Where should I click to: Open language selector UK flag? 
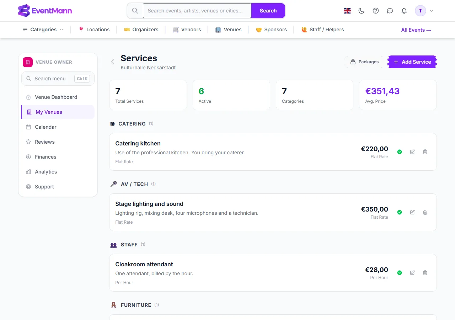coord(347,11)
